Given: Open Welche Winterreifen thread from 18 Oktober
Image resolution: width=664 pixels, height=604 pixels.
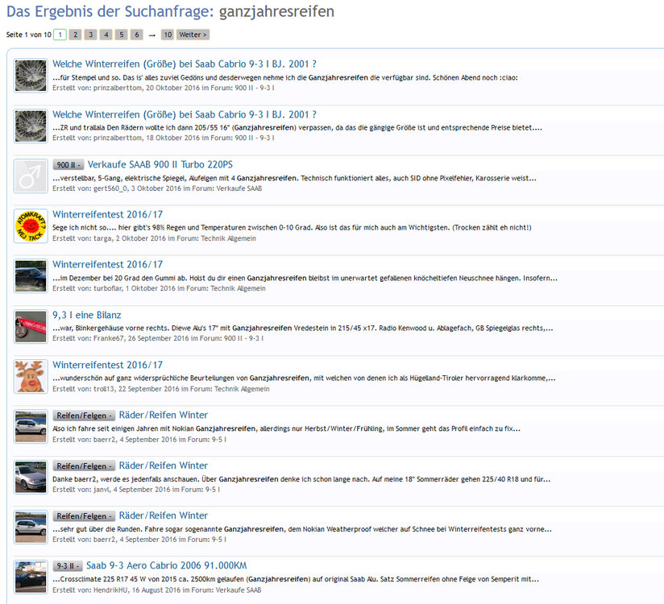Looking at the screenshot, I should (185, 114).
